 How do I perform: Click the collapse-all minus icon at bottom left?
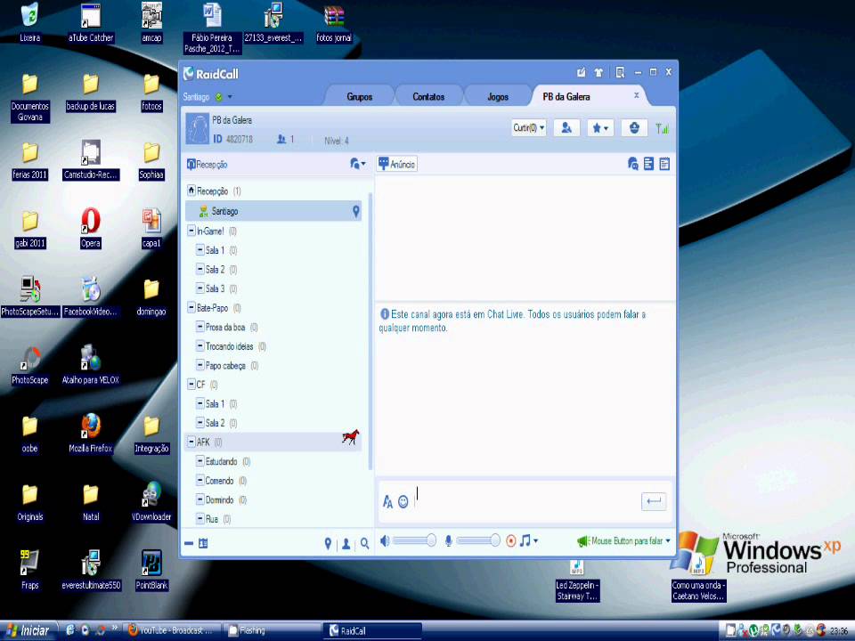pos(189,543)
